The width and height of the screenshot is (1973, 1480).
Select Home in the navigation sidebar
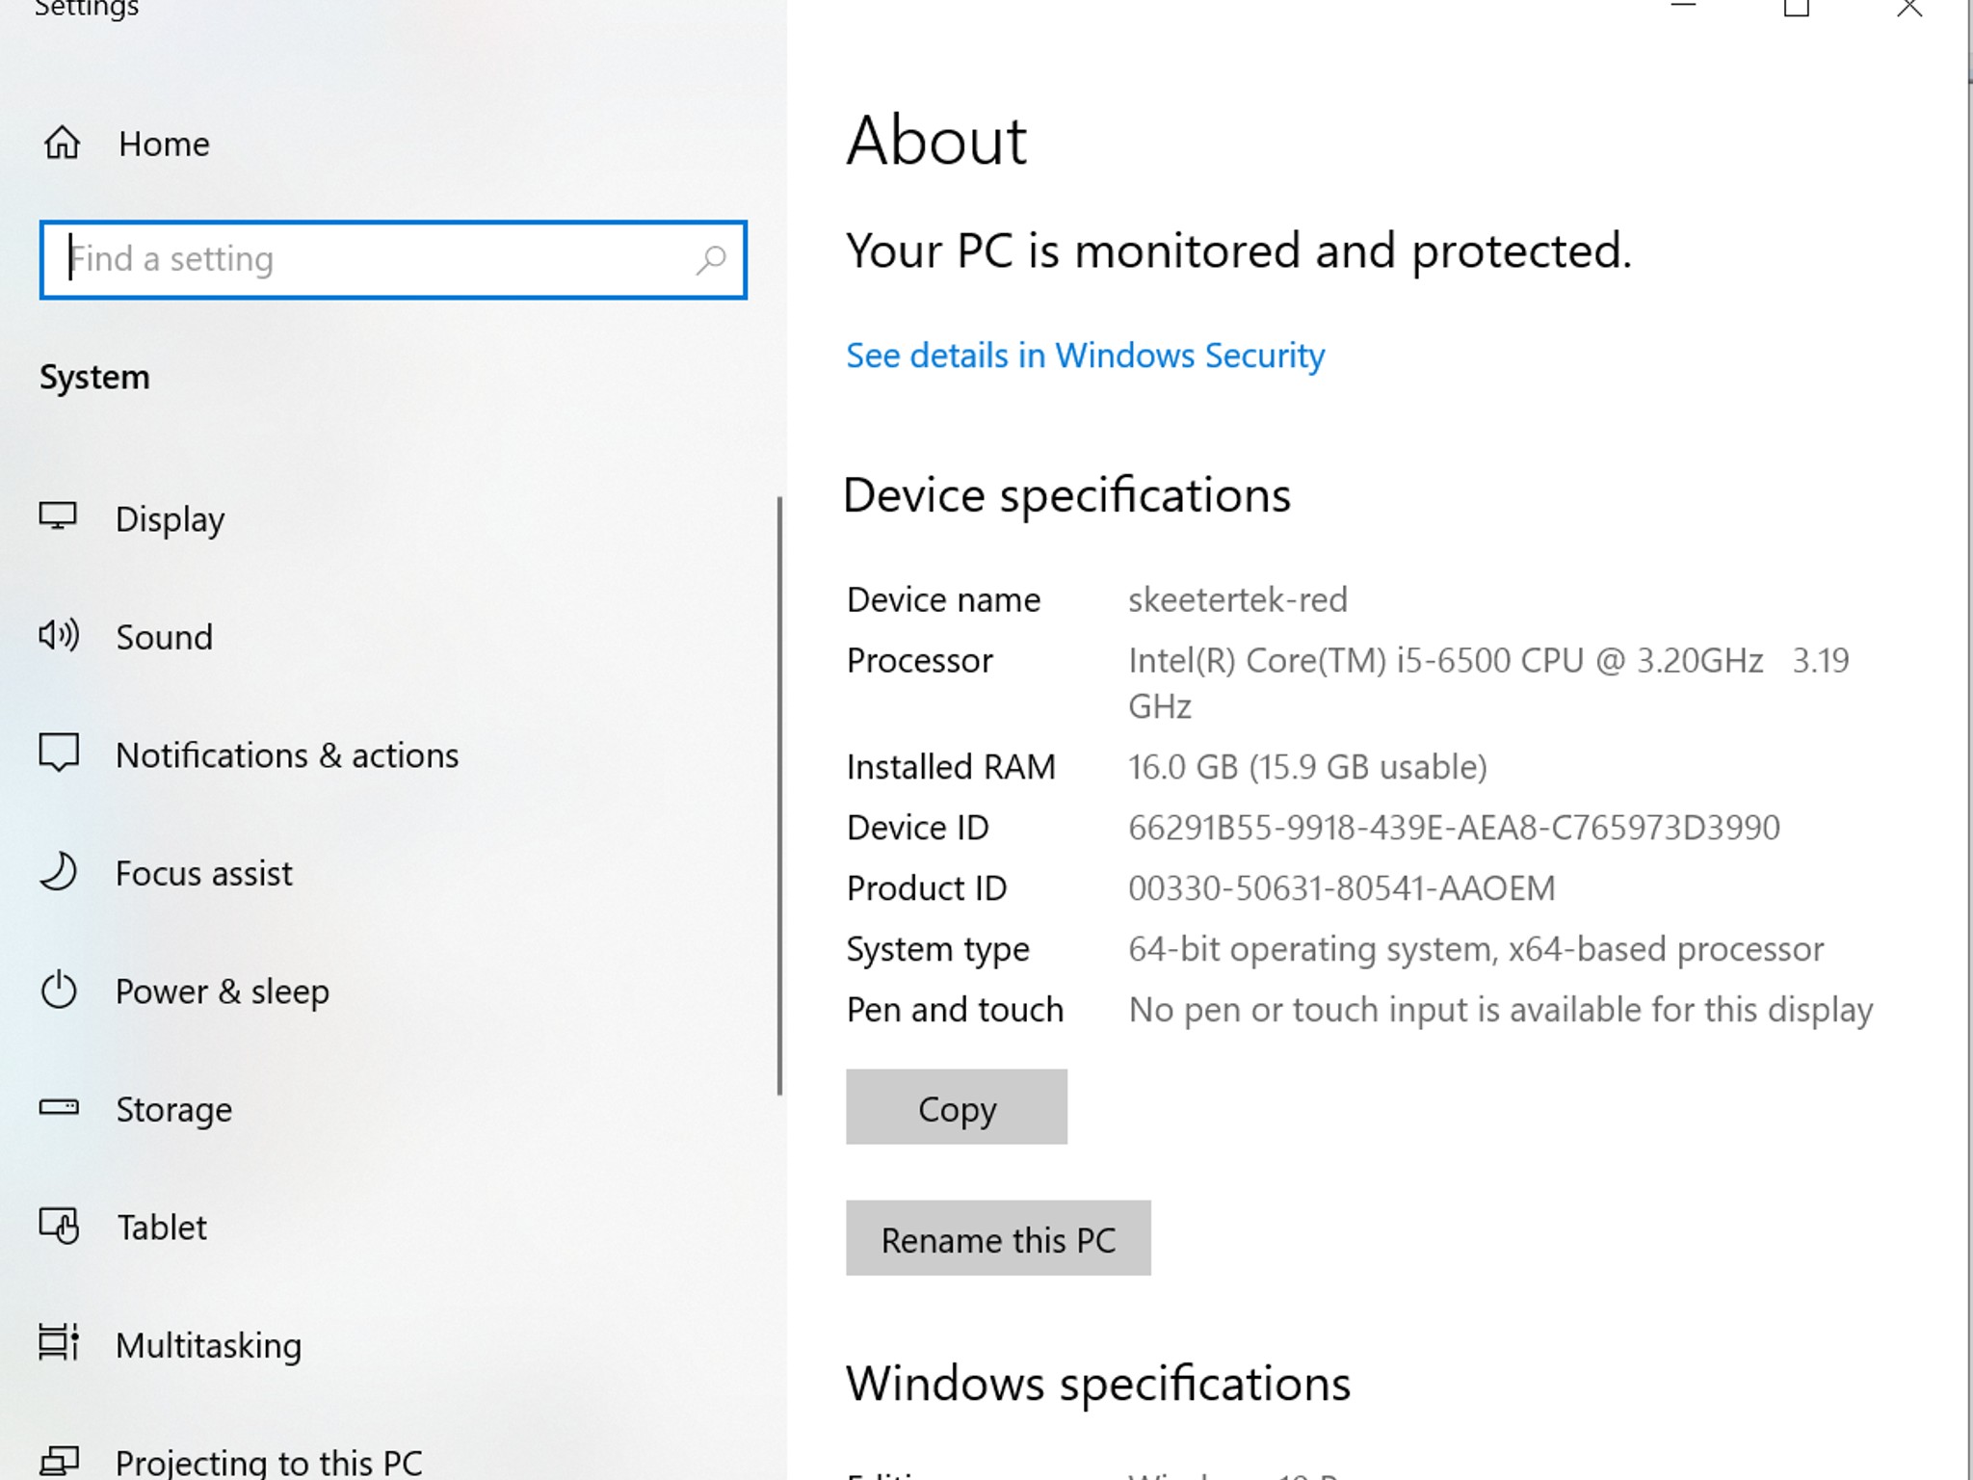164,143
